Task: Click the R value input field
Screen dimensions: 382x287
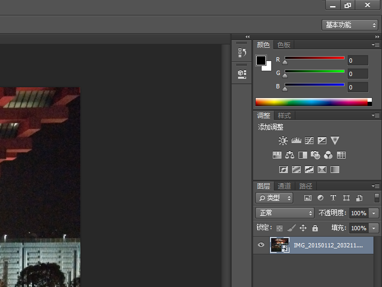Action: point(357,61)
